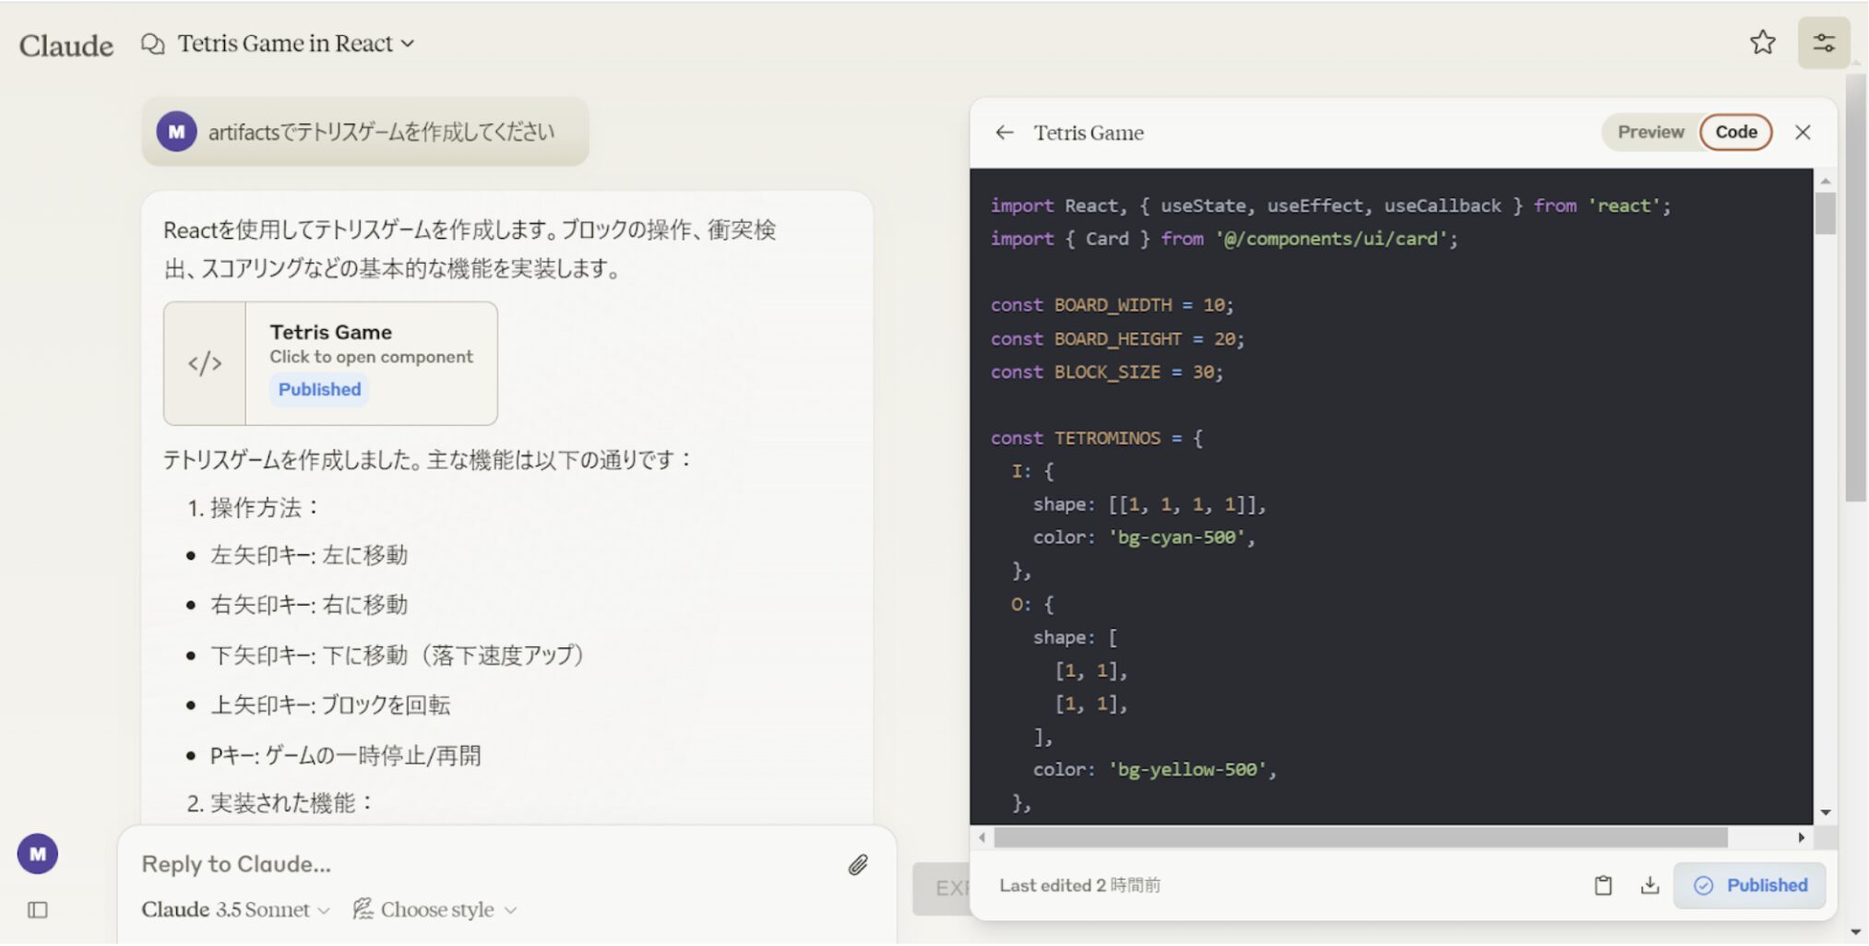Close the Tetris Game artifact panel
The height and width of the screenshot is (946, 1869).
(x=1803, y=132)
